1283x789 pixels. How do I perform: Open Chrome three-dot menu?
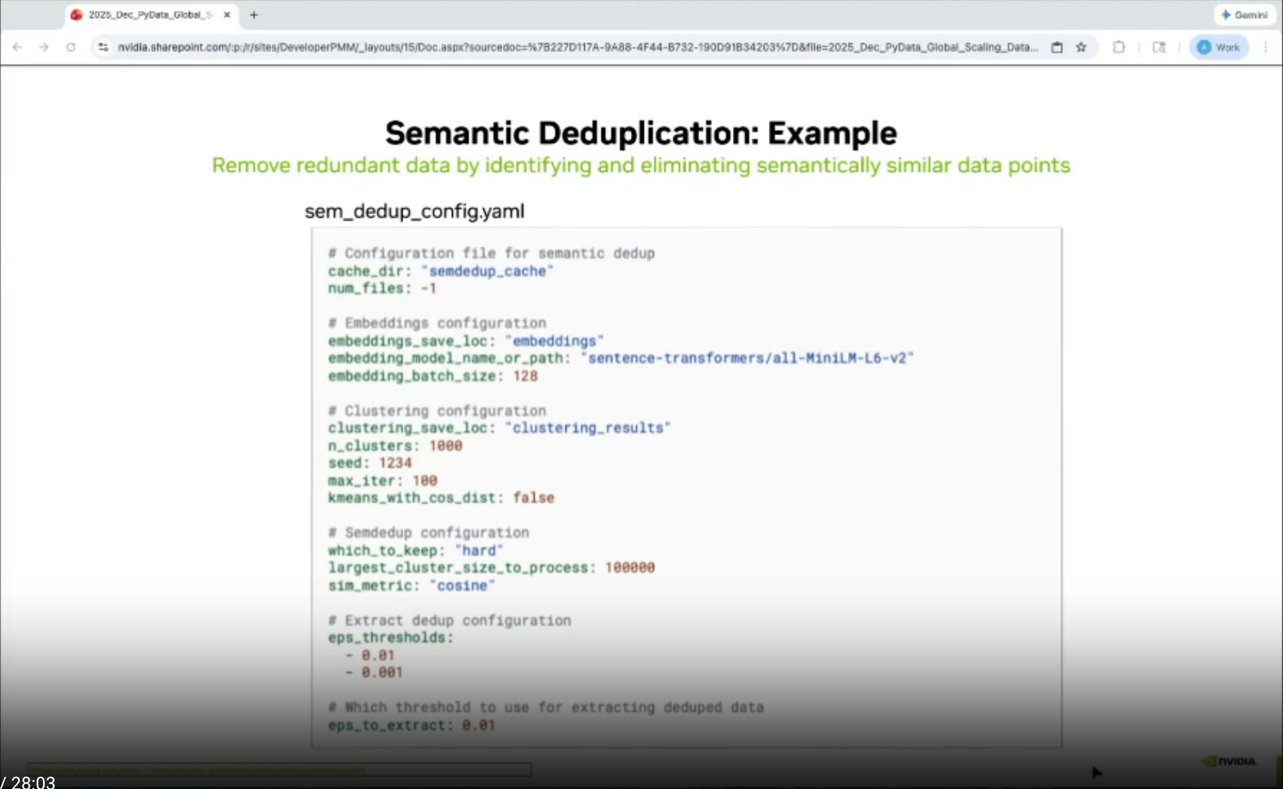coord(1265,47)
